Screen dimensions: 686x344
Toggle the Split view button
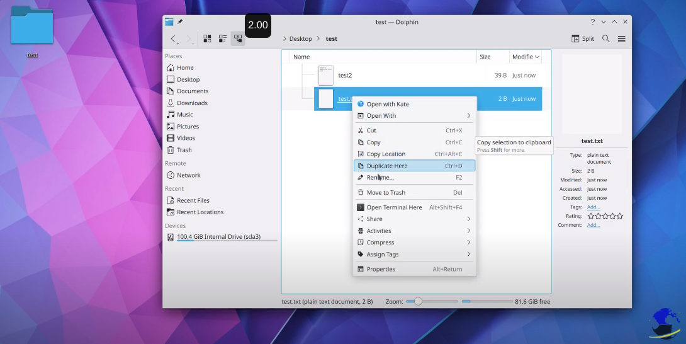click(582, 39)
